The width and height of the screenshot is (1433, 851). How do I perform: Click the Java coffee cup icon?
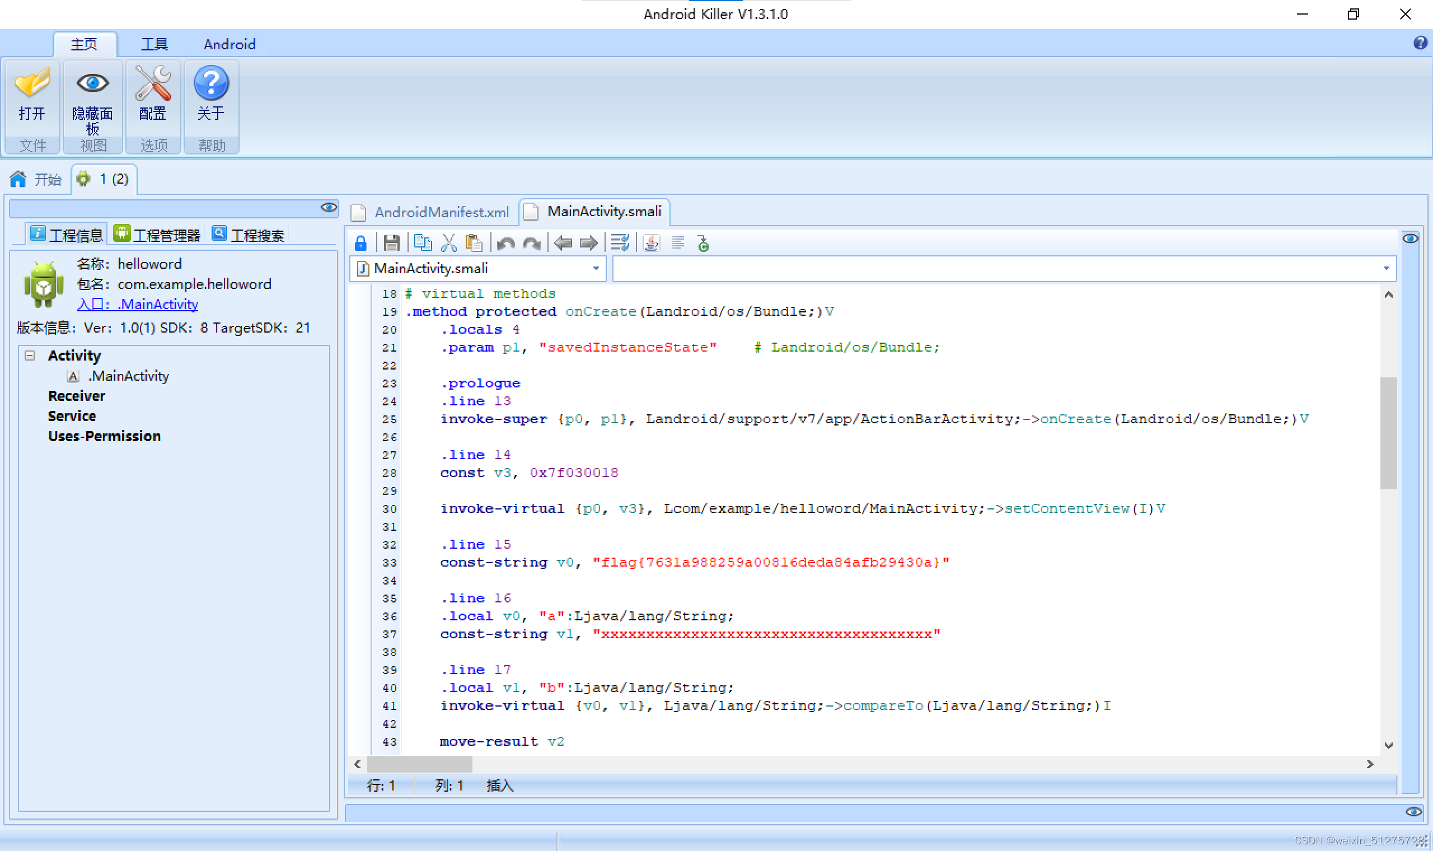click(651, 243)
